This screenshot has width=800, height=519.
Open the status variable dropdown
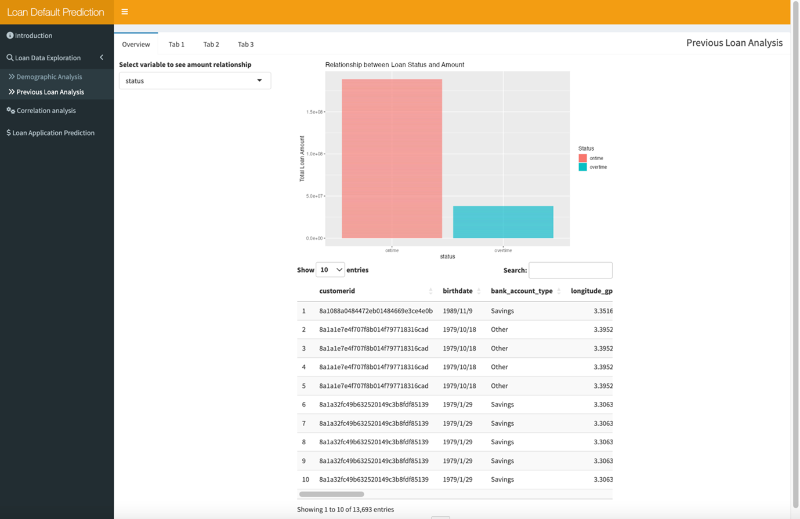pyautogui.click(x=195, y=81)
